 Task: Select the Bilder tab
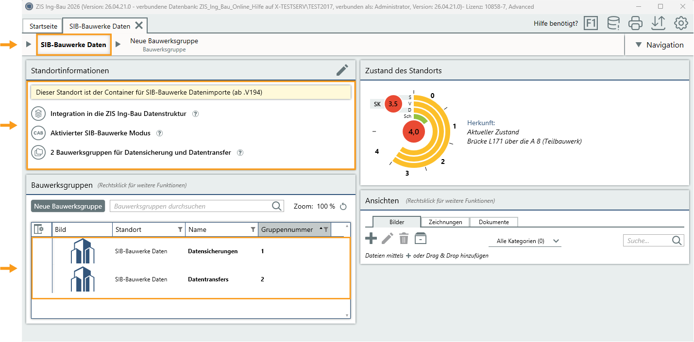coord(397,222)
